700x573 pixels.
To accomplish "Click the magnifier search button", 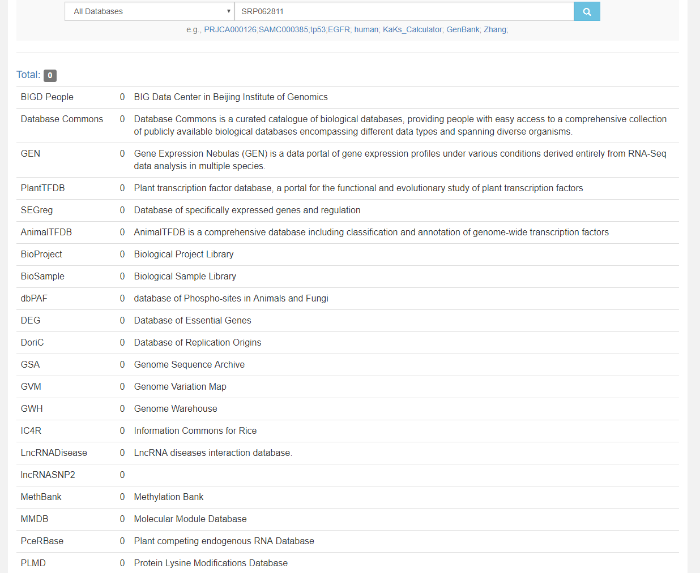I will (x=587, y=11).
